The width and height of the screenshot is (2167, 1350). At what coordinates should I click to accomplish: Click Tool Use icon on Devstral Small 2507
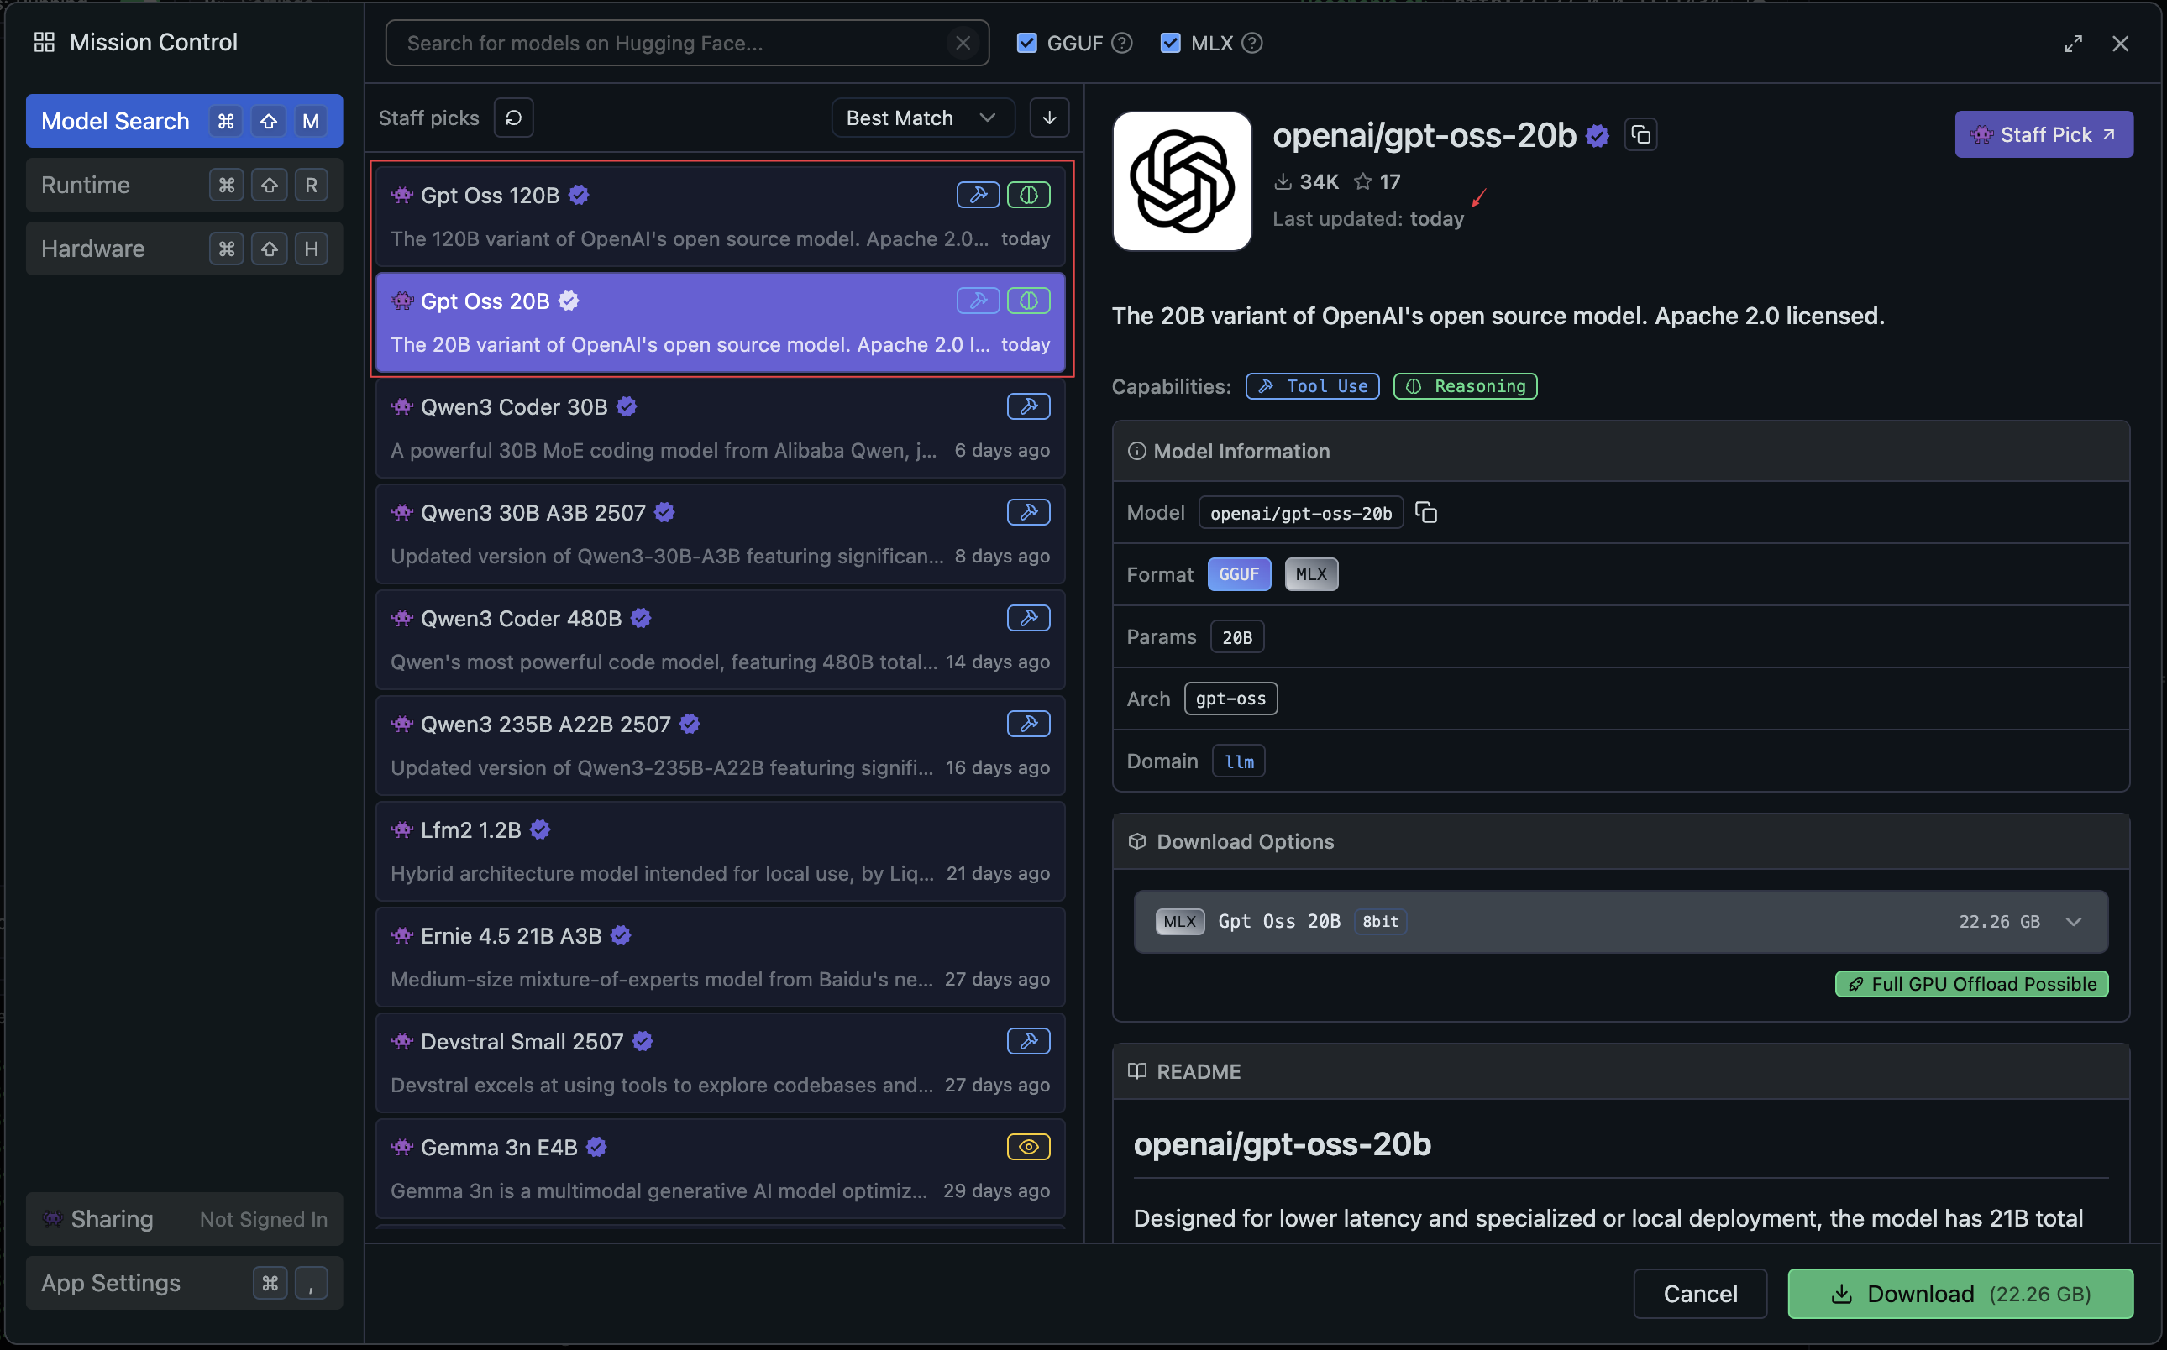tap(1028, 1041)
